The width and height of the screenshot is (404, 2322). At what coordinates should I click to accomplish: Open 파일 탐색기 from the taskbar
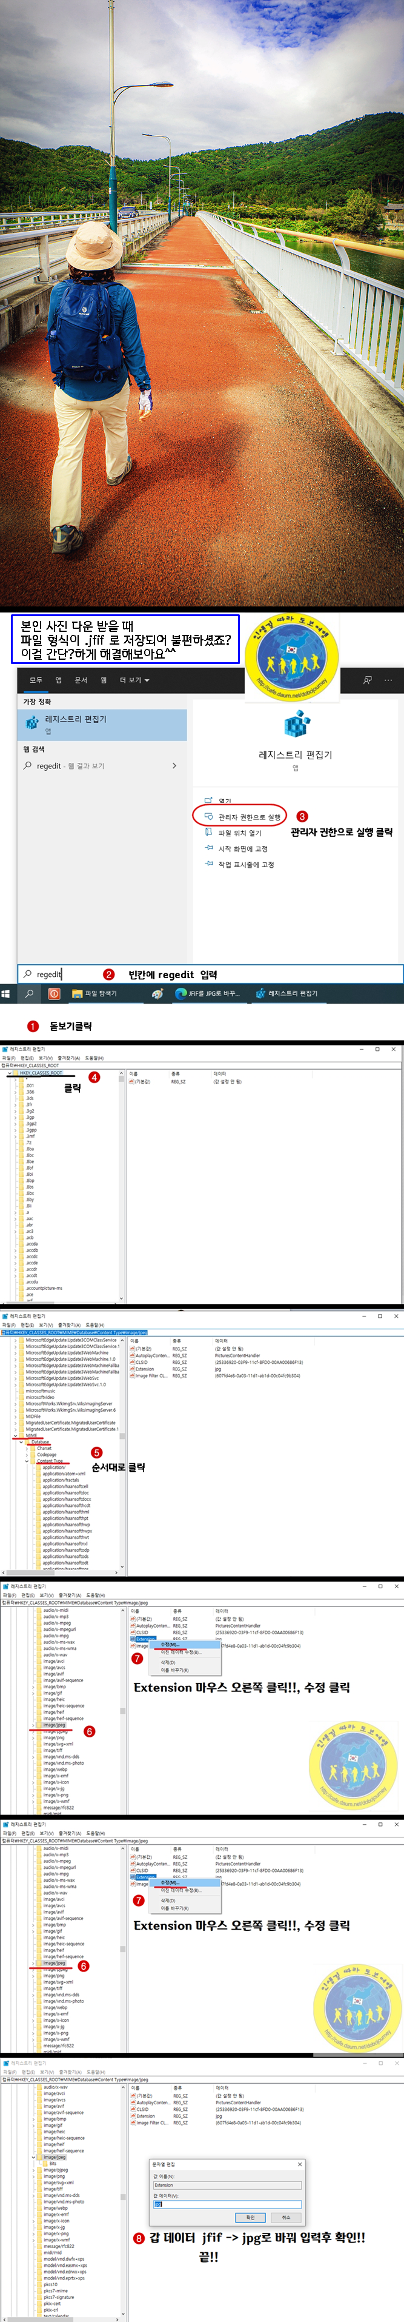[94, 993]
